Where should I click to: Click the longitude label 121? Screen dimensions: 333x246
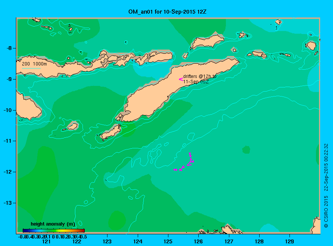pyautogui.click(x=46, y=241)
